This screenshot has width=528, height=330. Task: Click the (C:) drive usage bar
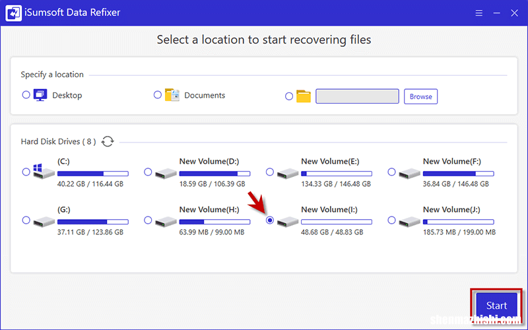(x=93, y=174)
